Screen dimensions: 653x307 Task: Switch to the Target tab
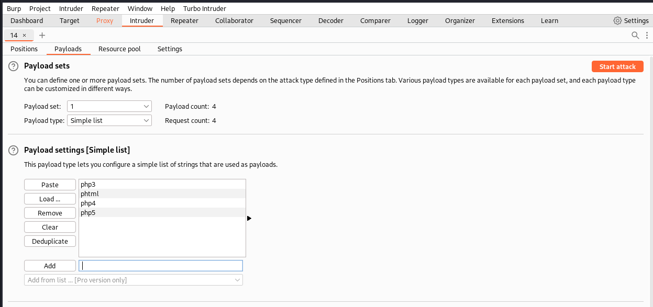[x=70, y=20]
